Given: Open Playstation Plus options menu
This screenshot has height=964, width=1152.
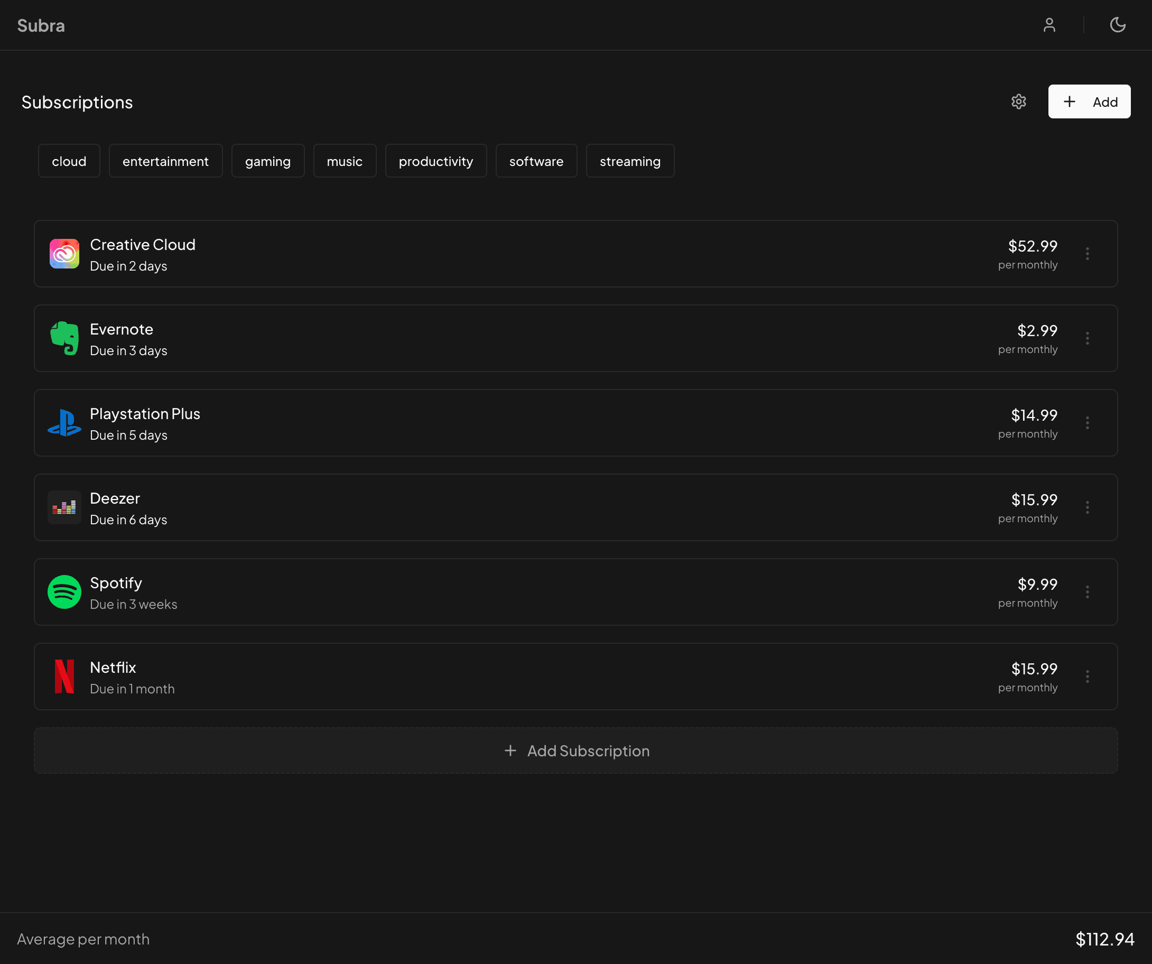Looking at the screenshot, I should [x=1088, y=422].
